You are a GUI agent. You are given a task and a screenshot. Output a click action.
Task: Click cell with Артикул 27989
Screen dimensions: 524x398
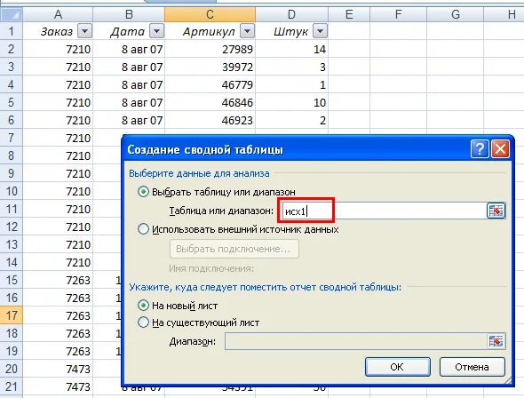coord(210,49)
